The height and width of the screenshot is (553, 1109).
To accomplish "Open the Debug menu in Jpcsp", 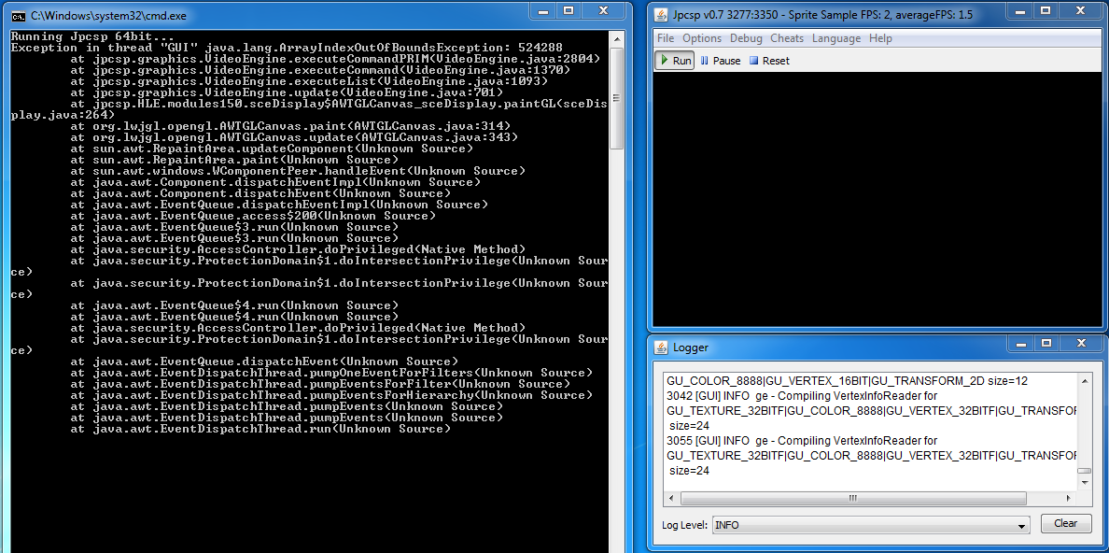I will coord(746,38).
